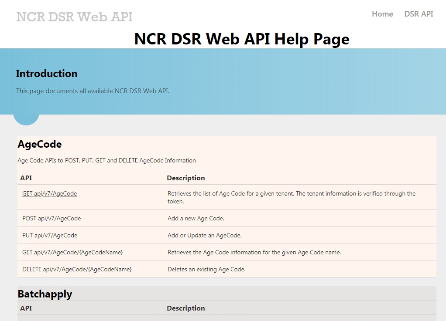Open the Home navigation link

[382, 14]
